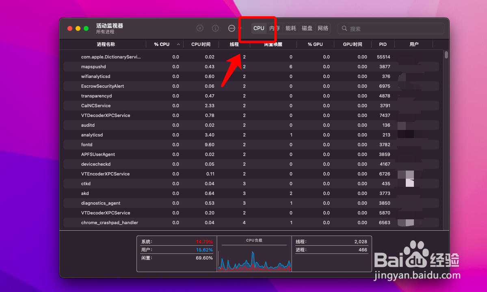Select VTDecoderXPCService with PID 7437

pyautogui.click(x=251, y=115)
